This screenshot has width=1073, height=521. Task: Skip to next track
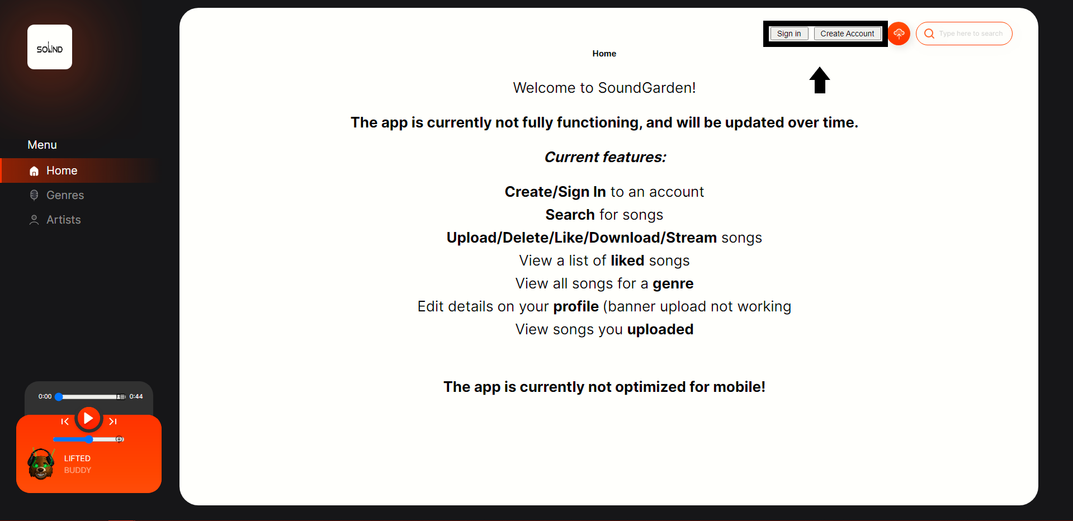[112, 421]
